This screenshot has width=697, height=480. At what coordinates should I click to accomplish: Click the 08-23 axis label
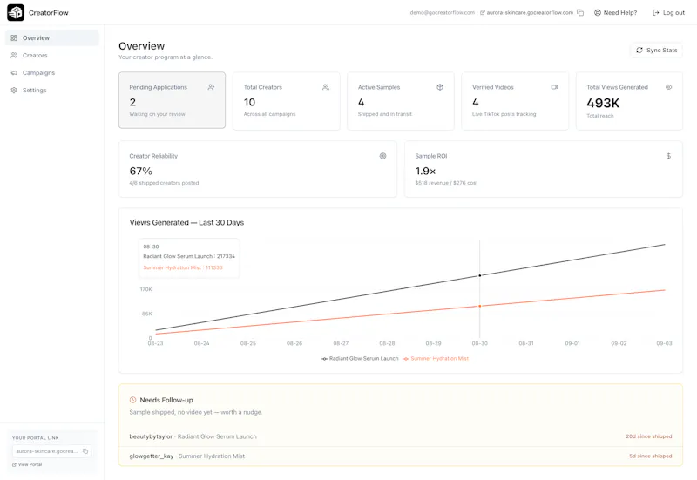156,343
